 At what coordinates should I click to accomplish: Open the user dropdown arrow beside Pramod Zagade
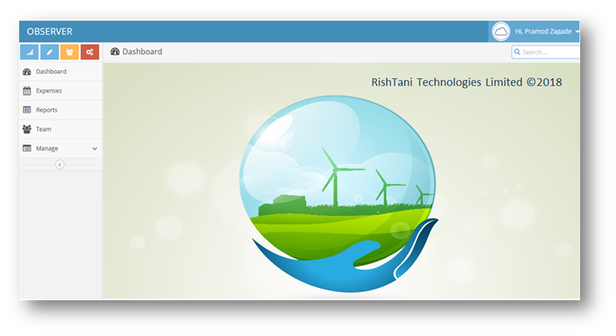point(578,32)
